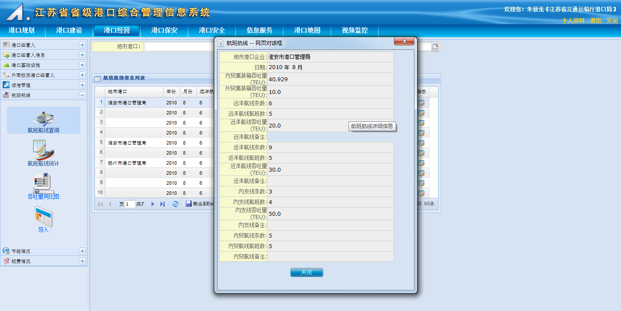Open the 视频监控 menu tab

(355, 31)
